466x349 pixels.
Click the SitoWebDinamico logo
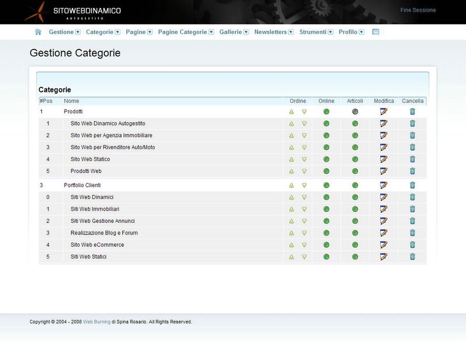(x=73, y=12)
